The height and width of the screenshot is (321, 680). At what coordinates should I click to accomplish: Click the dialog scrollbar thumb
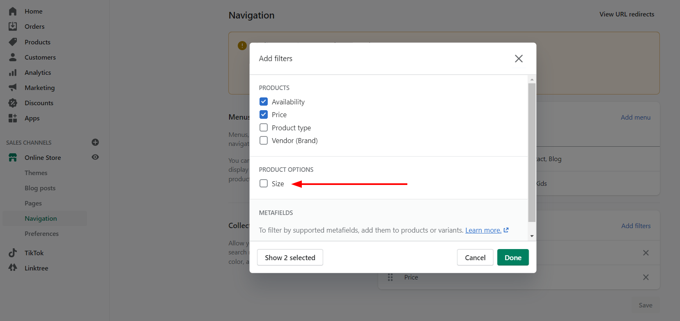tap(532, 152)
